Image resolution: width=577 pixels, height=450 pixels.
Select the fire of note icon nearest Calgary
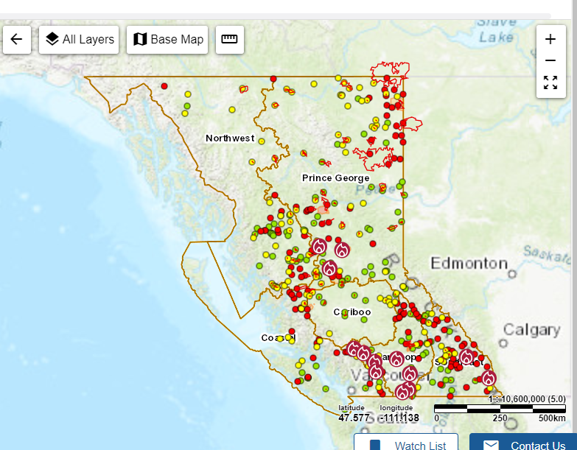click(x=489, y=379)
